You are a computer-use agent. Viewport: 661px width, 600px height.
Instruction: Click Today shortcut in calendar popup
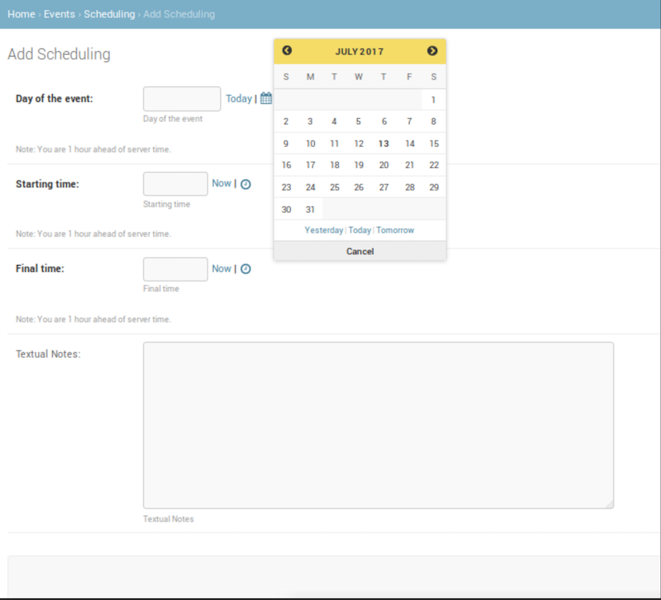359,231
